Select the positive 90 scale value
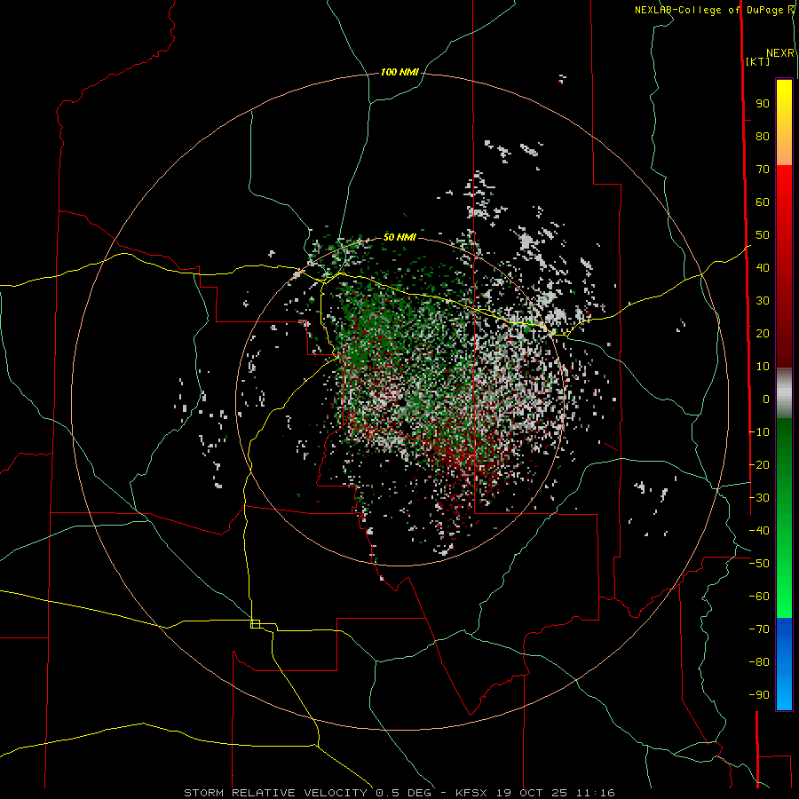This screenshot has height=799, width=799. (x=763, y=104)
